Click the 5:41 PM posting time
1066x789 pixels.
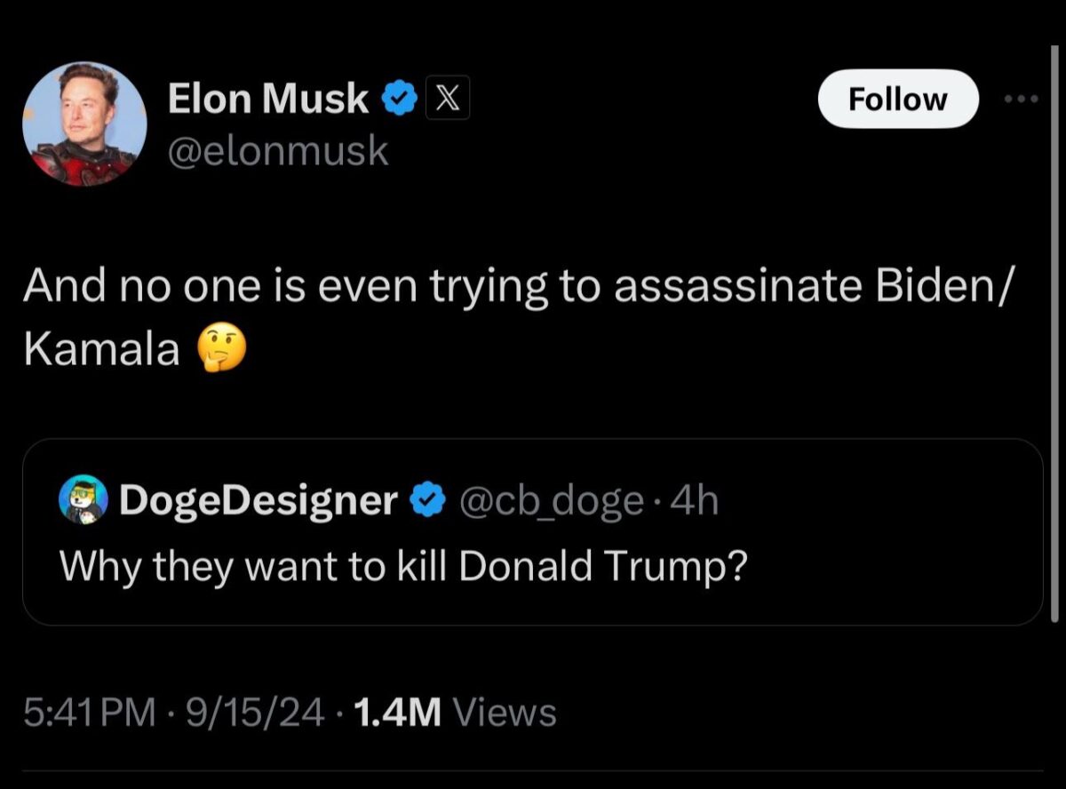pyautogui.click(x=86, y=711)
